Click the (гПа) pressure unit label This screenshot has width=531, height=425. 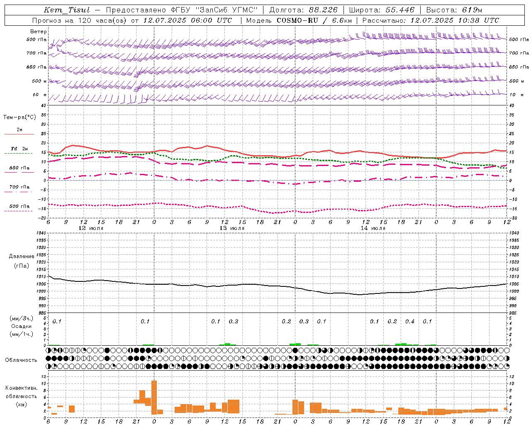(x=22, y=266)
